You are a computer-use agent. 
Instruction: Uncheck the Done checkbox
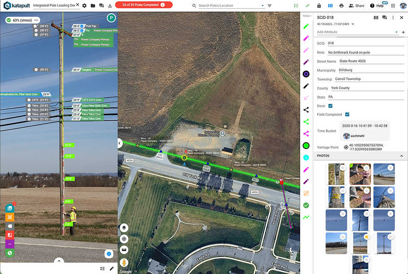(x=330, y=106)
